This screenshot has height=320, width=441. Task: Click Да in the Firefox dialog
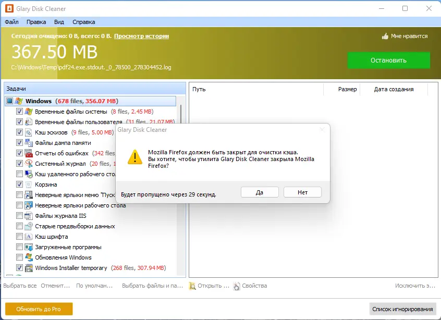260,192
